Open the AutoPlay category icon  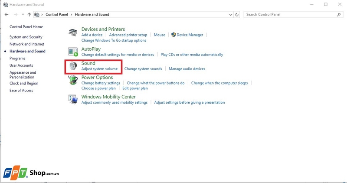coord(73,52)
